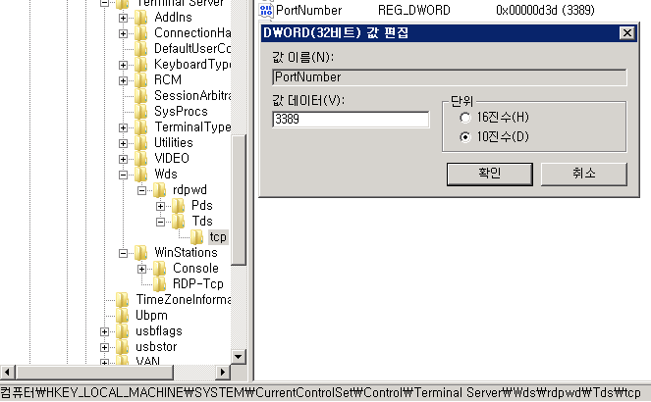Click the Utilities folder icon
The width and height of the screenshot is (651, 402).
[141, 143]
